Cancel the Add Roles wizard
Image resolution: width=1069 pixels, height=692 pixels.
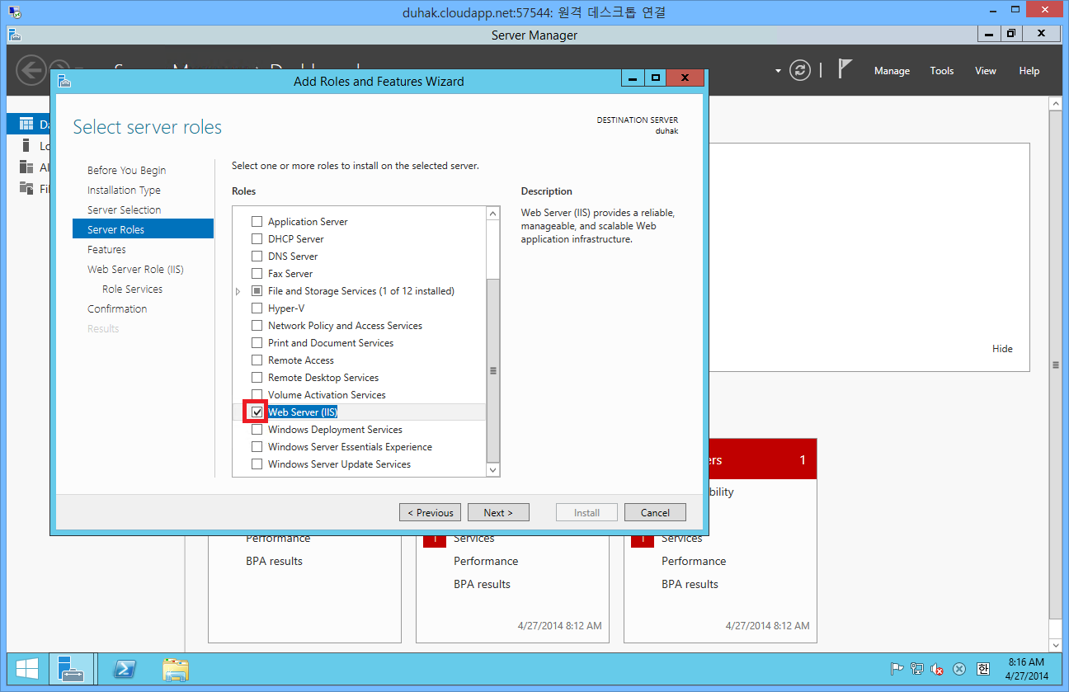pos(655,512)
